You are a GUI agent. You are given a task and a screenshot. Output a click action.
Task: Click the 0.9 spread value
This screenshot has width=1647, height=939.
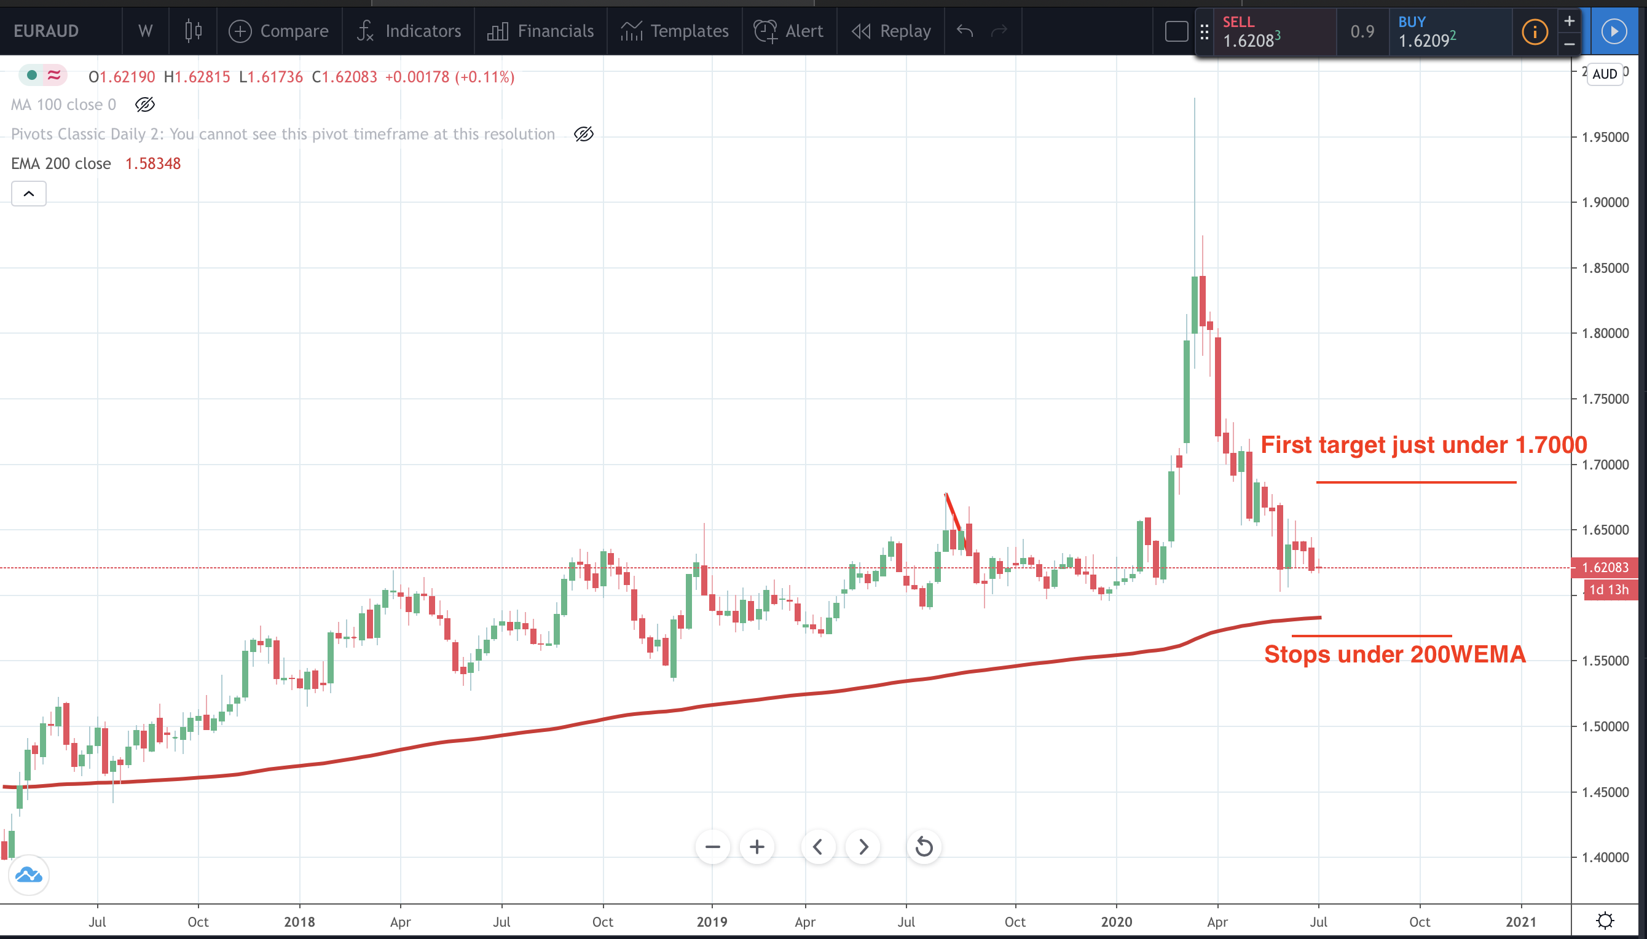point(1362,31)
